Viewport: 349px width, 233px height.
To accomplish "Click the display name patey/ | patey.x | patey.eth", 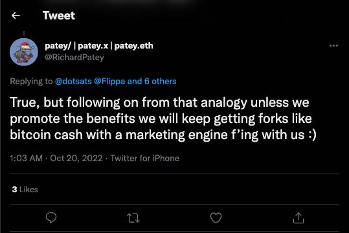I will (x=99, y=46).
